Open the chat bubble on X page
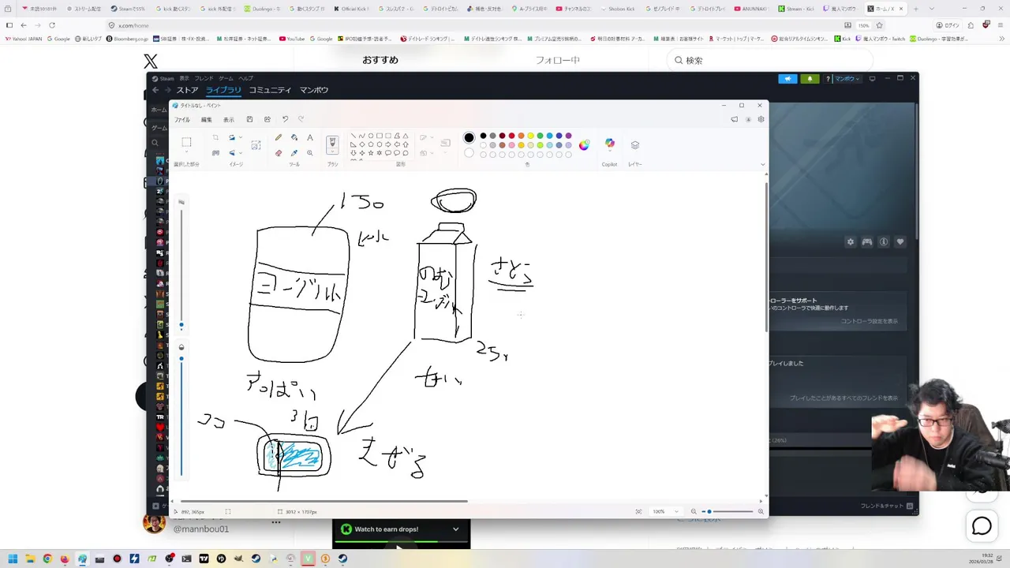This screenshot has height=568, width=1010. coord(982,526)
